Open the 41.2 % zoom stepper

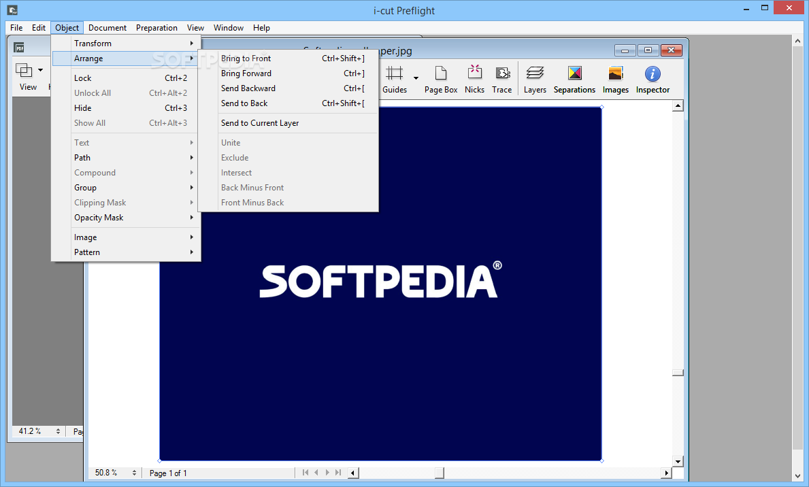(58, 431)
